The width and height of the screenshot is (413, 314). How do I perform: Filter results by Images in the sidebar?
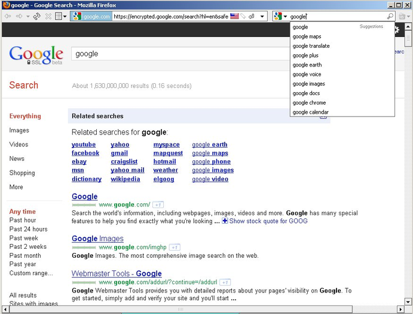pos(19,130)
